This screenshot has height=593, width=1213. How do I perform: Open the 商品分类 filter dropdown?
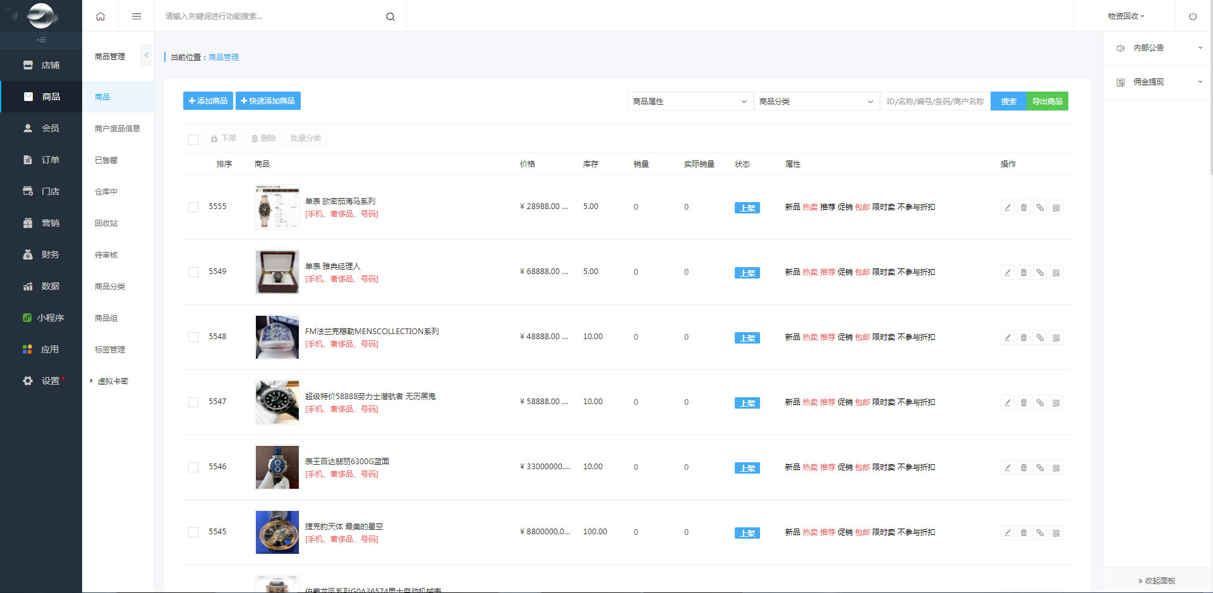[x=816, y=101]
